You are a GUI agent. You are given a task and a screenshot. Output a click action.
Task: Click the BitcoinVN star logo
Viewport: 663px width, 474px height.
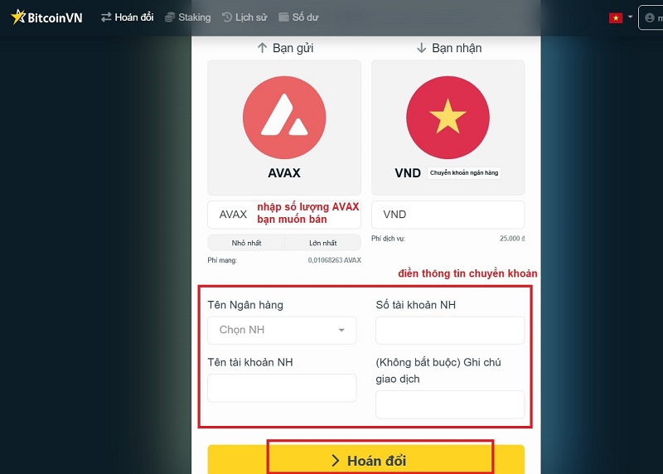(x=18, y=17)
